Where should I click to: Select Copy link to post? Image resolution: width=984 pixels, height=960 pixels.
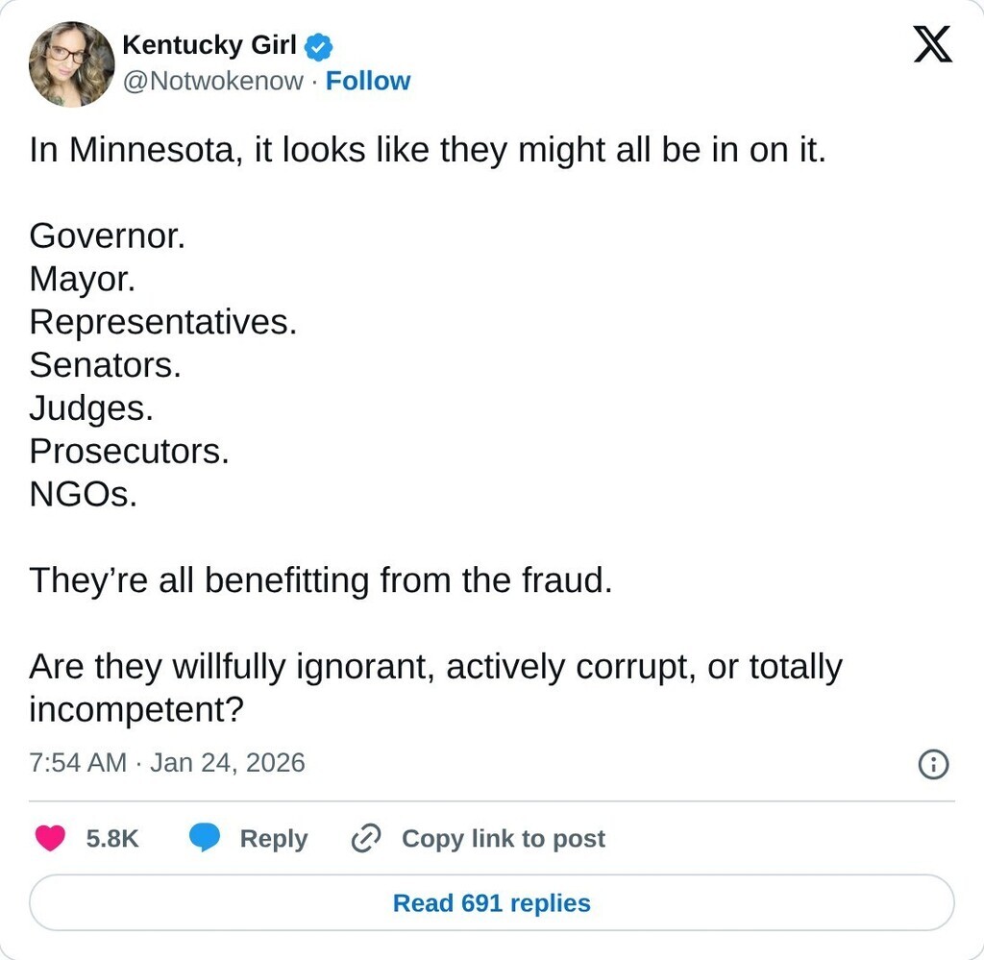point(503,839)
